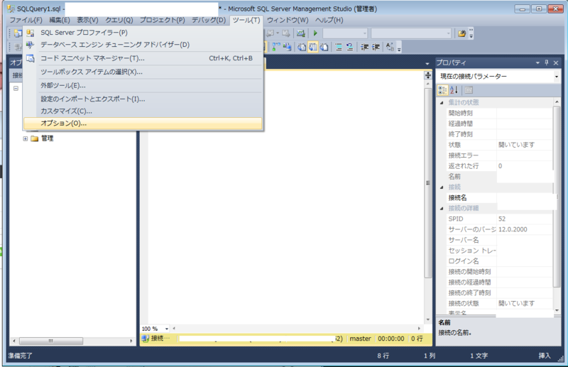Click the SQL Server Profiler icon in menu
568x367 pixels.
point(31,33)
